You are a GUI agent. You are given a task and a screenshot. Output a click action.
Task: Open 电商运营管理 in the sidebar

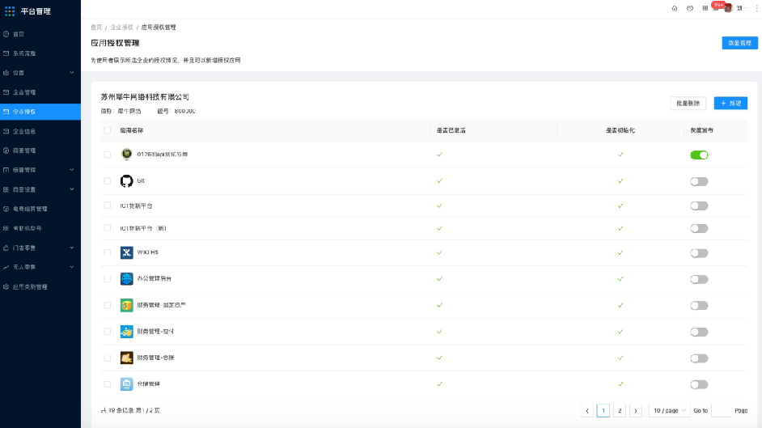40,209
